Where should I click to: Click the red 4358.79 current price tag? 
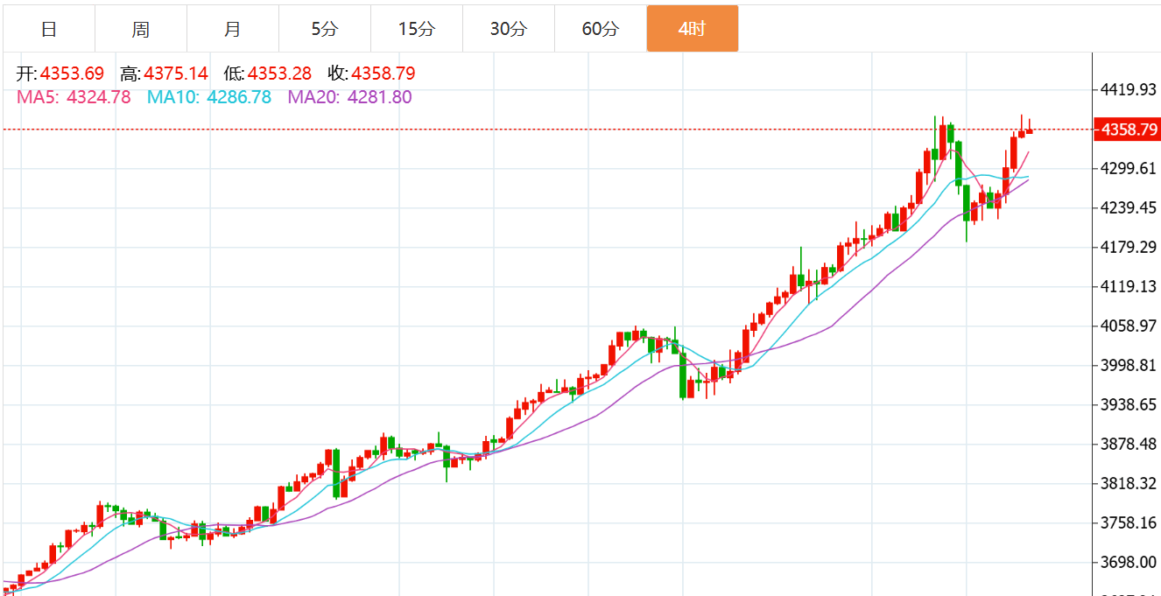point(1129,130)
